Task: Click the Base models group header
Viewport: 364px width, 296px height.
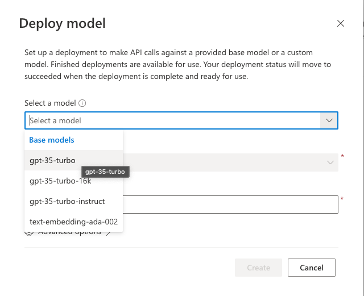Action: point(52,140)
